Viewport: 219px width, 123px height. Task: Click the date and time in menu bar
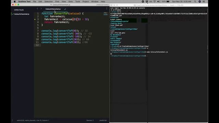182,1
